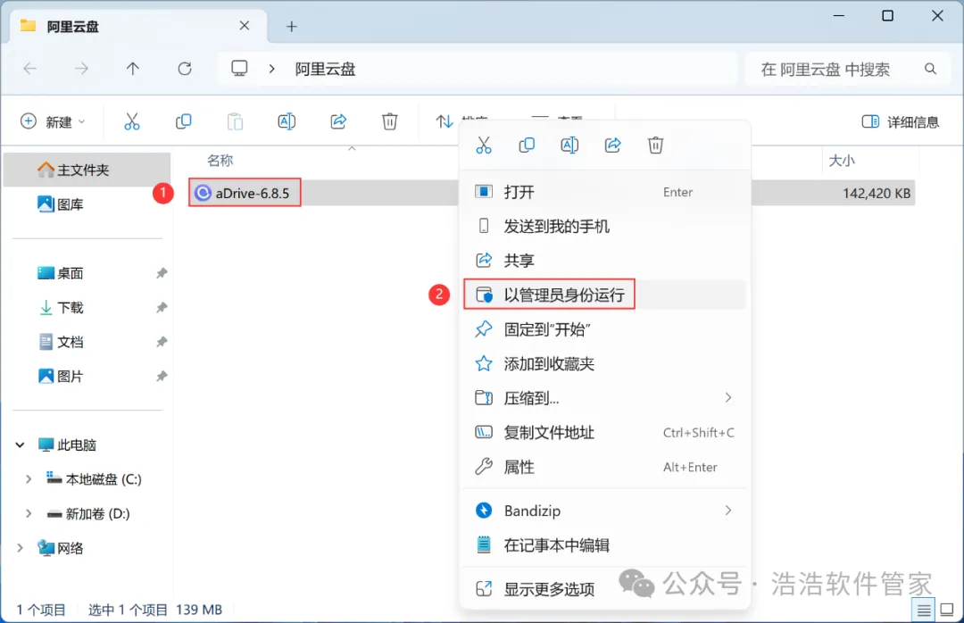Click the Copy icon at the context menu top
The image size is (964, 623).
[x=527, y=145]
